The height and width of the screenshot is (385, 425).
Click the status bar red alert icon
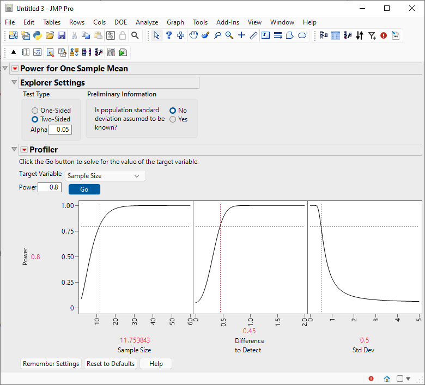371,378
